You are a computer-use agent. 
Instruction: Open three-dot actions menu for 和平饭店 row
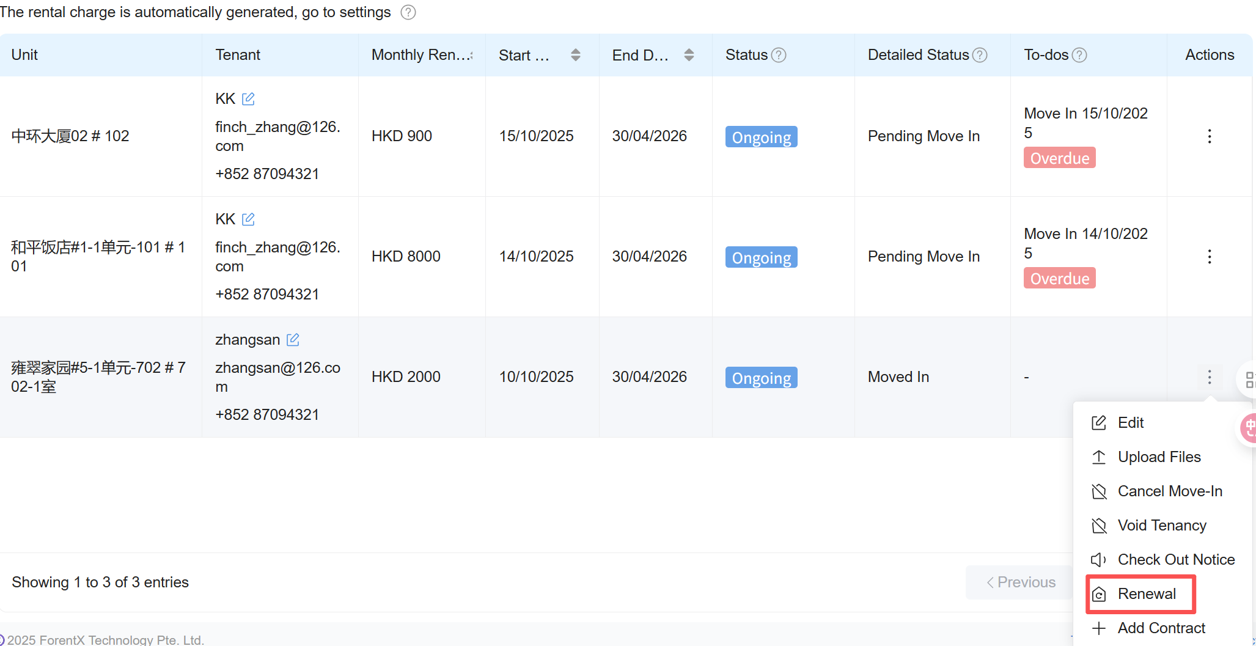click(1209, 257)
